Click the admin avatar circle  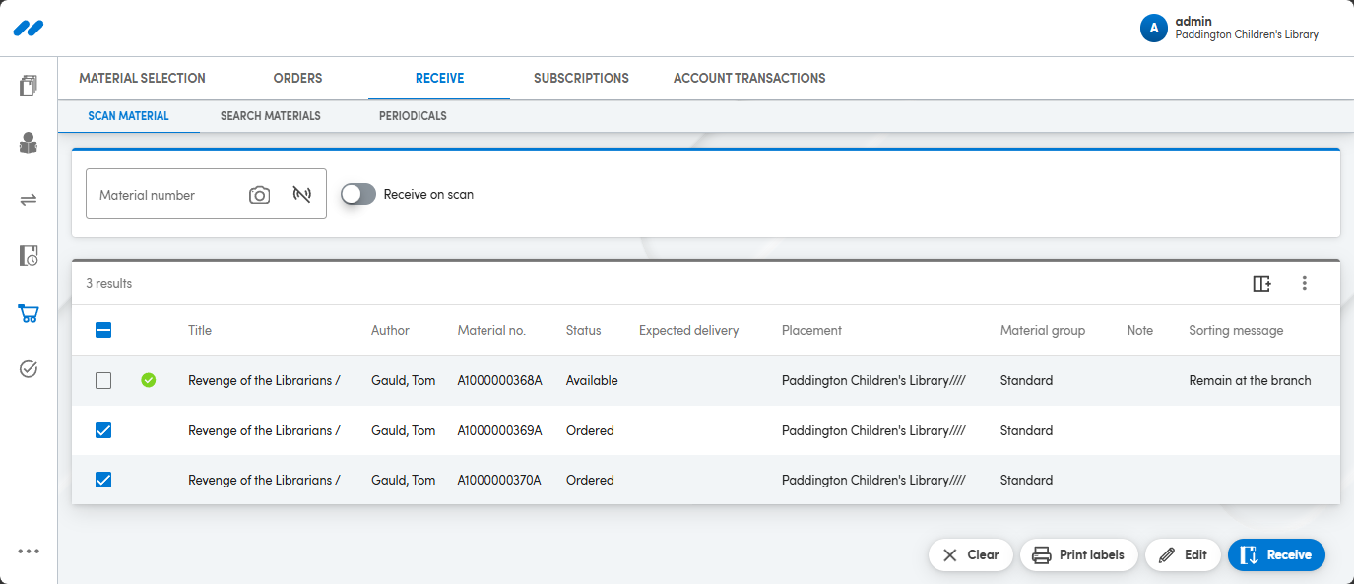(x=1153, y=29)
